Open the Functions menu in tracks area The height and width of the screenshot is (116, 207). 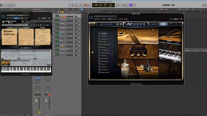tap(66, 9)
